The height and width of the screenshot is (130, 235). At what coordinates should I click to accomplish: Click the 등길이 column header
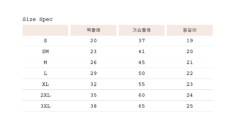click(190, 30)
